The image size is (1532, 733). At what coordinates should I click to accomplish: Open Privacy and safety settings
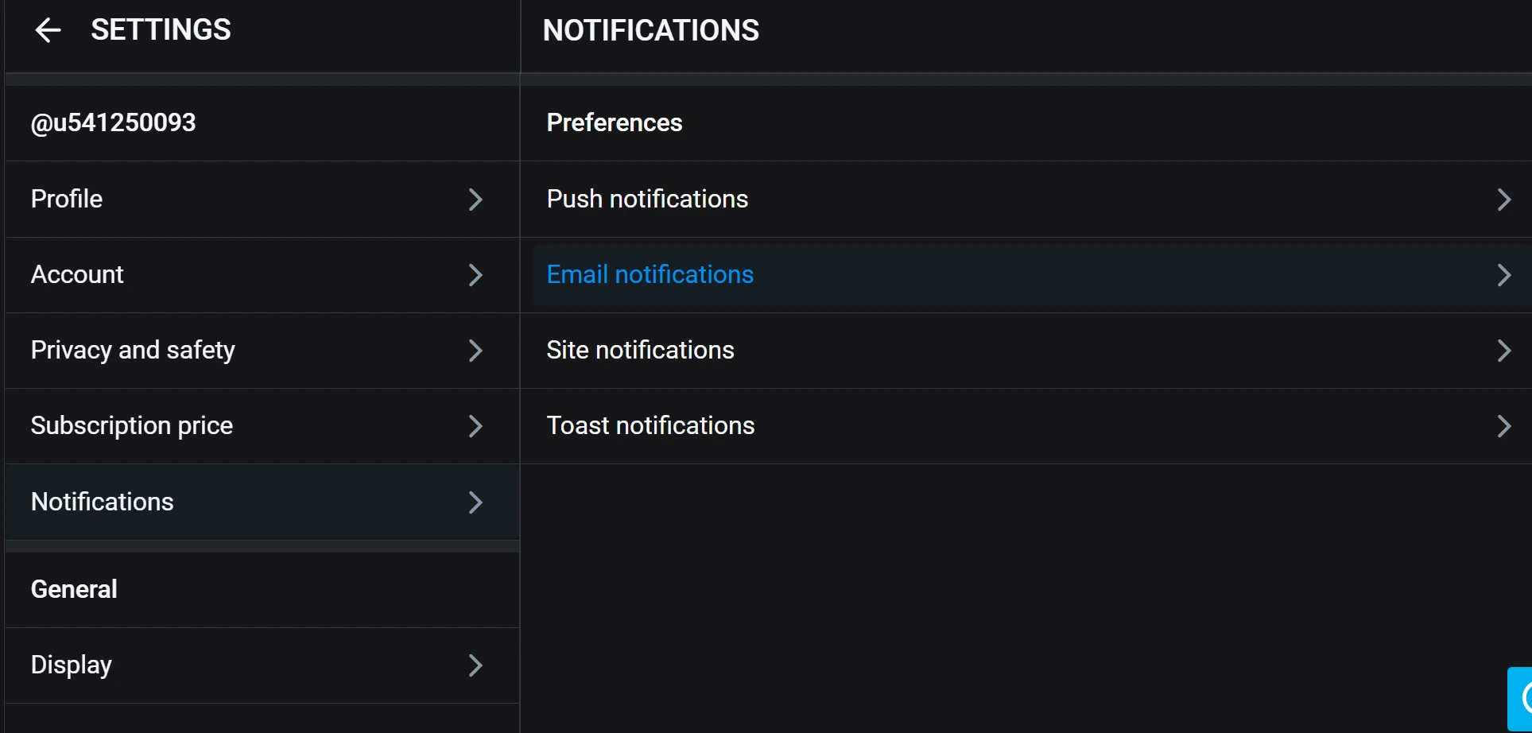click(x=133, y=351)
